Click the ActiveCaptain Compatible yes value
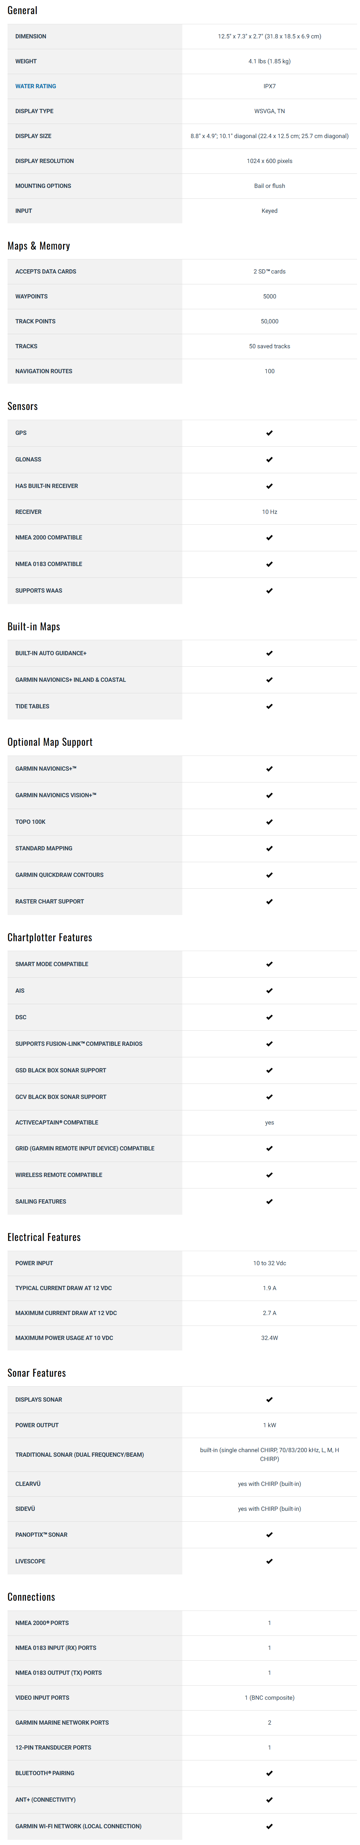Viewport: 360px width, 1845px height. [x=269, y=1123]
